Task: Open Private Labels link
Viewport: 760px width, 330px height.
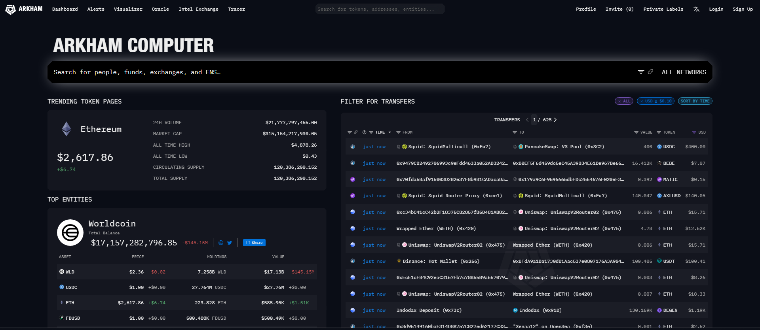Action: click(x=663, y=9)
